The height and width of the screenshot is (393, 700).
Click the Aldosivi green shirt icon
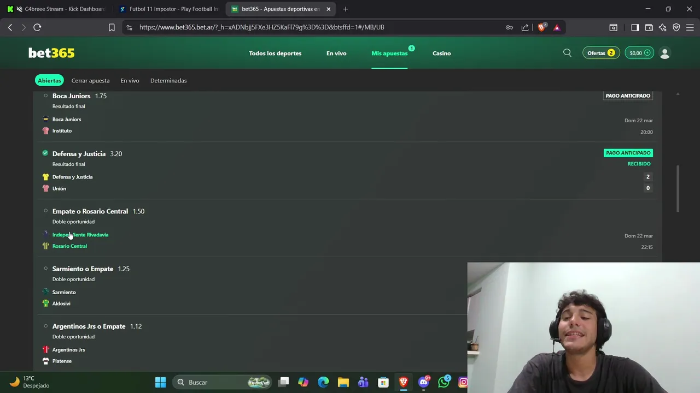[x=45, y=303]
